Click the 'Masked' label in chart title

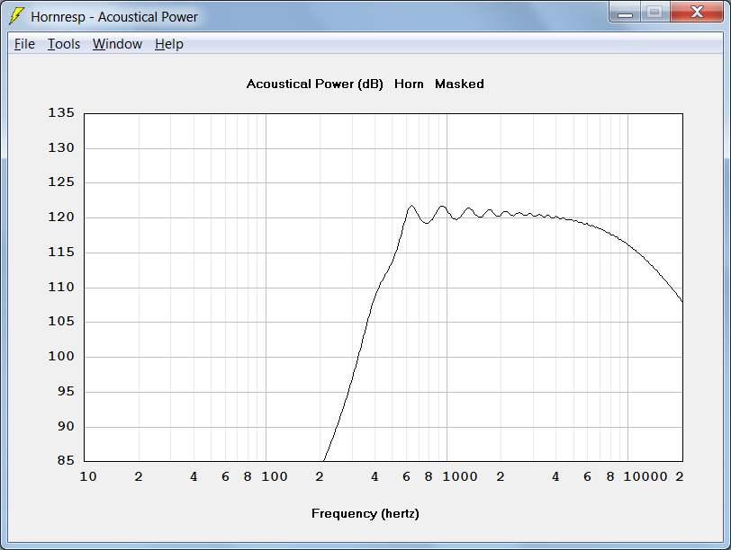click(x=459, y=84)
